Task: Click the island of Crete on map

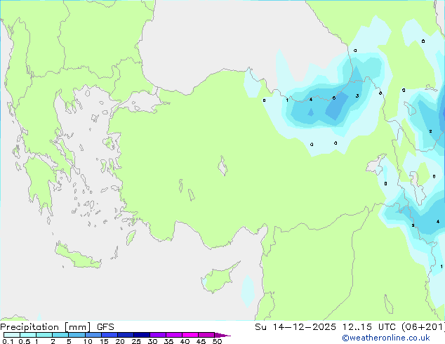Action: click(x=78, y=256)
